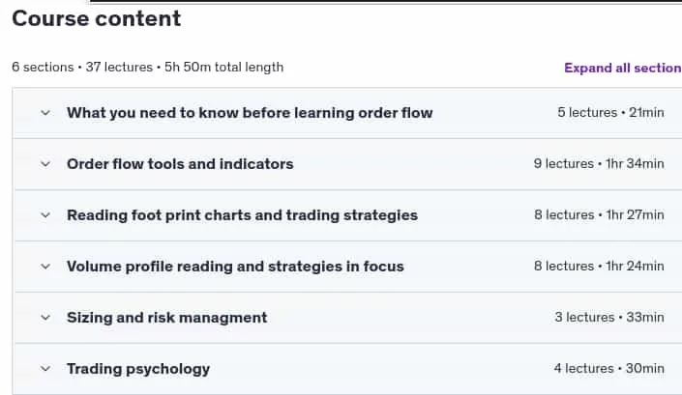Expand chevron beside 'Trading psychology' section
The width and height of the screenshot is (682, 395).
pyautogui.click(x=45, y=369)
